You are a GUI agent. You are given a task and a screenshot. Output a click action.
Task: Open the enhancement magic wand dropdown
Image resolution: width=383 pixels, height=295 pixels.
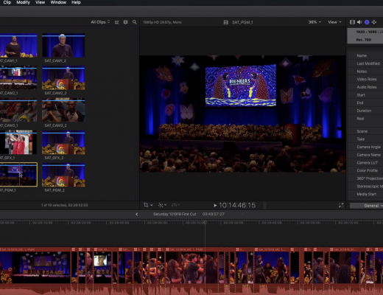(162, 205)
